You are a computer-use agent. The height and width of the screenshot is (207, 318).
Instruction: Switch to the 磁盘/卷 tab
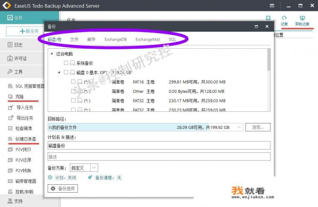point(54,39)
